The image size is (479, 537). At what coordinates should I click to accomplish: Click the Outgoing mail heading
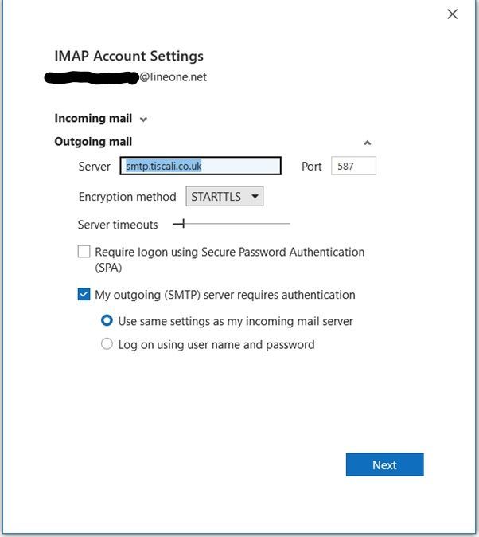[x=93, y=141]
